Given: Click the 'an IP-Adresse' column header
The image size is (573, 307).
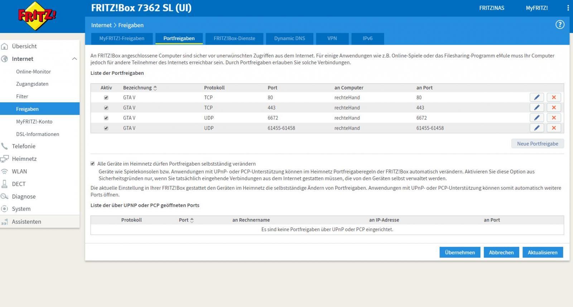Looking at the screenshot, I should (x=384, y=220).
